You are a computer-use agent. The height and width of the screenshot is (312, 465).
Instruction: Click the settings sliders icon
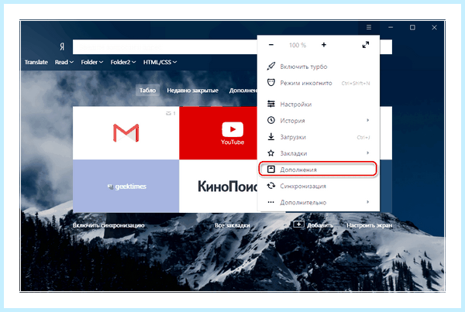click(270, 104)
